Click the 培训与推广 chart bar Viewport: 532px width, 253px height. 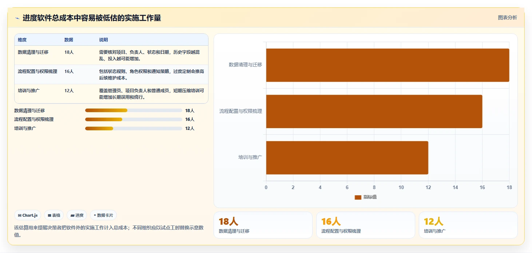click(347, 158)
